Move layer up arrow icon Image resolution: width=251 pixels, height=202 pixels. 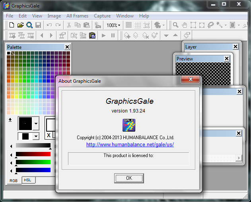pos(175,35)
